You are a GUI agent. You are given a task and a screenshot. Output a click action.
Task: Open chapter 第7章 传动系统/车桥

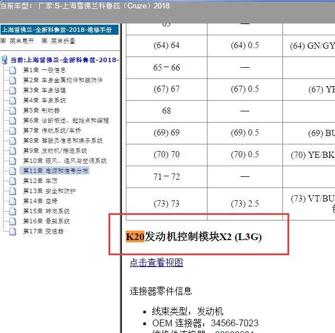click(52, 130)
